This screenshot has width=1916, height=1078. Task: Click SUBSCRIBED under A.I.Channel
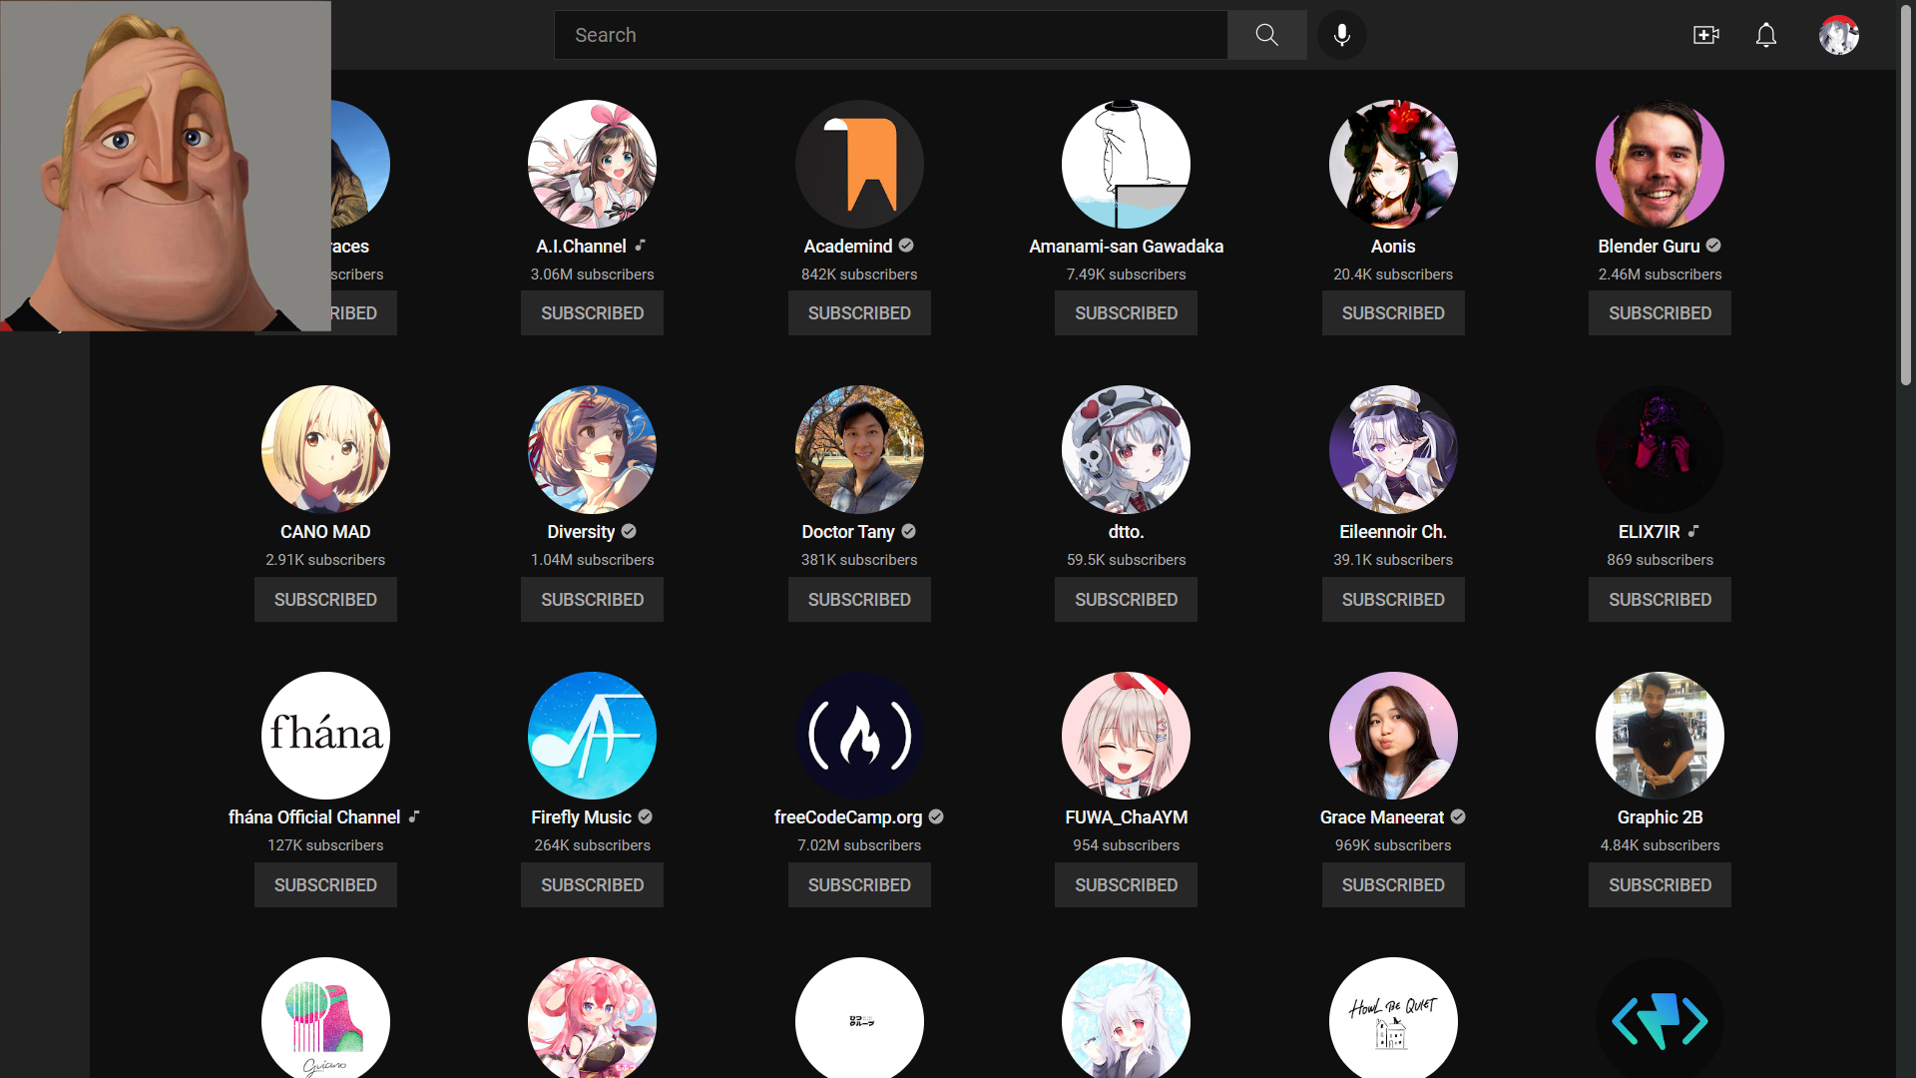tap(592, 313)
